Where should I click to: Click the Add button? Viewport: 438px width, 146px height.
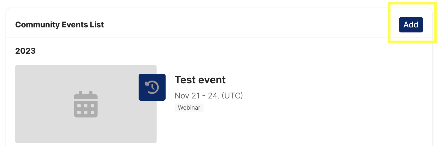(411, 25)
